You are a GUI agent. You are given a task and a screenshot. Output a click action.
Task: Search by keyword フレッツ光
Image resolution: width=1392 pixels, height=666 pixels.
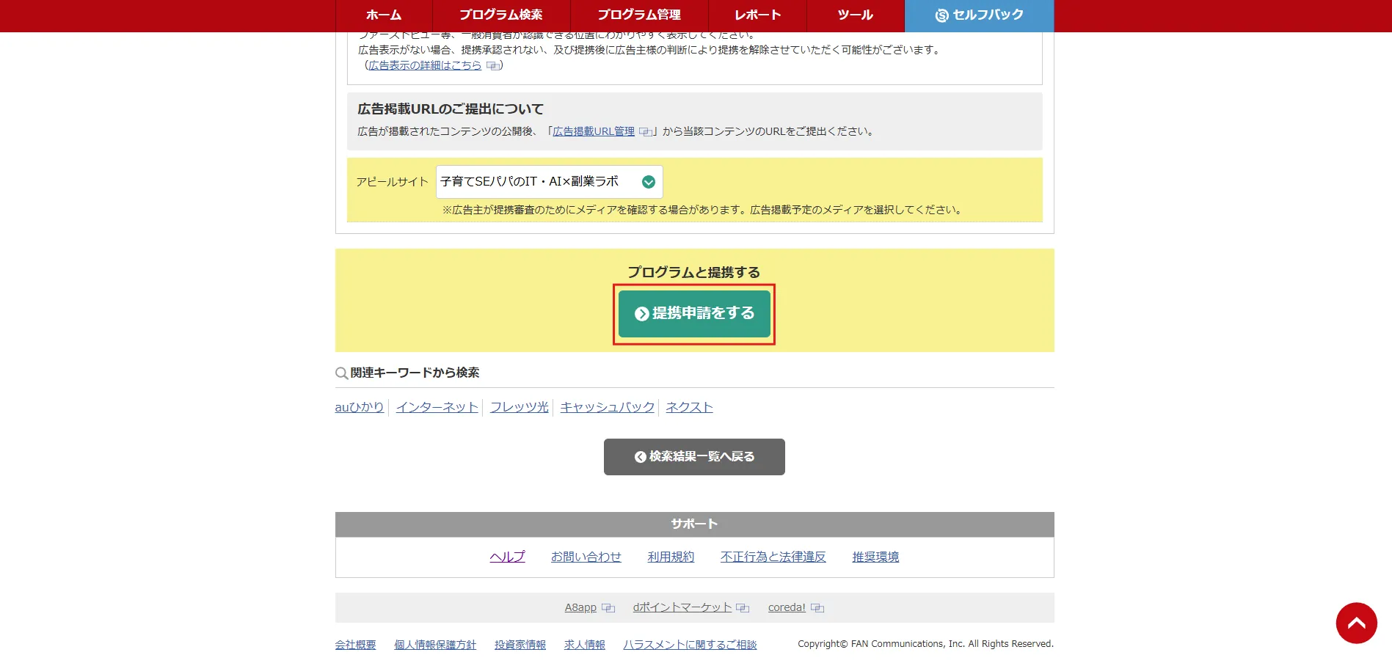[x=520, y=407]
